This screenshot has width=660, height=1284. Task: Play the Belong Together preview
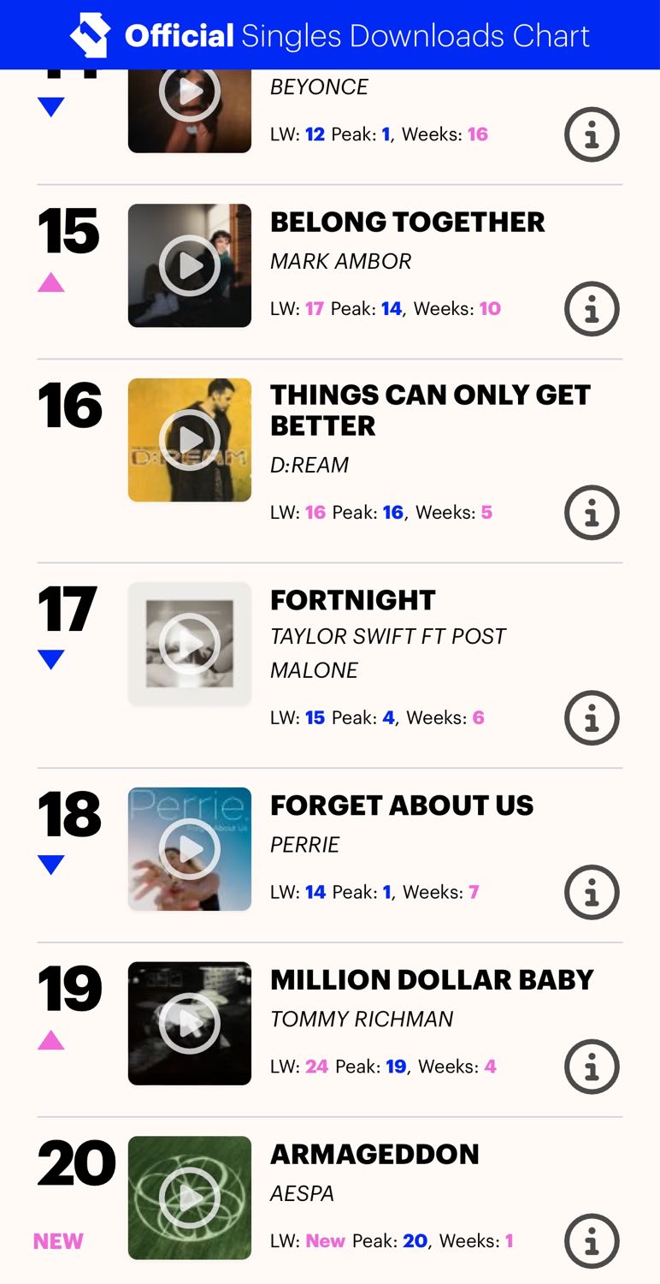190,265
